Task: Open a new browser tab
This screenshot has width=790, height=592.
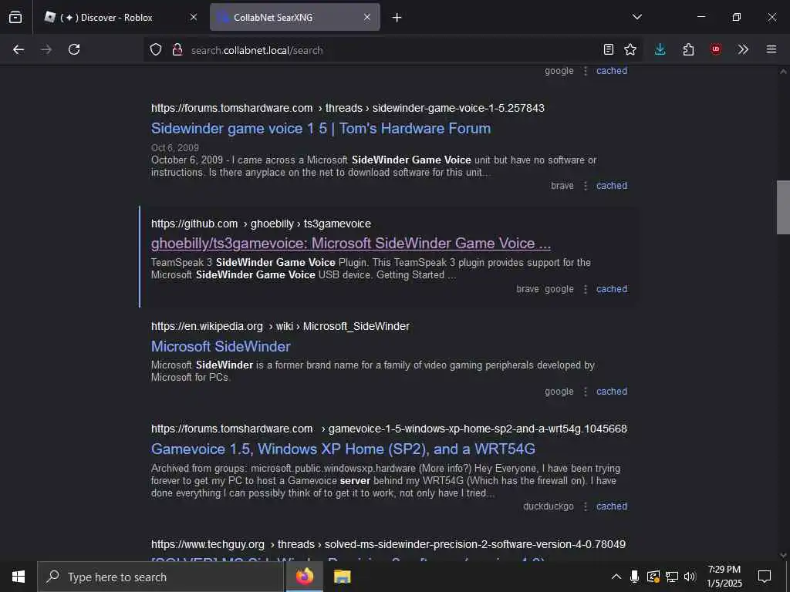Action: (397, 18)
